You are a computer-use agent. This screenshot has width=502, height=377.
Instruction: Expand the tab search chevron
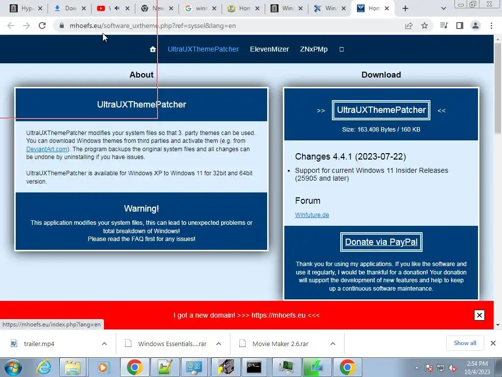[443, 8]
